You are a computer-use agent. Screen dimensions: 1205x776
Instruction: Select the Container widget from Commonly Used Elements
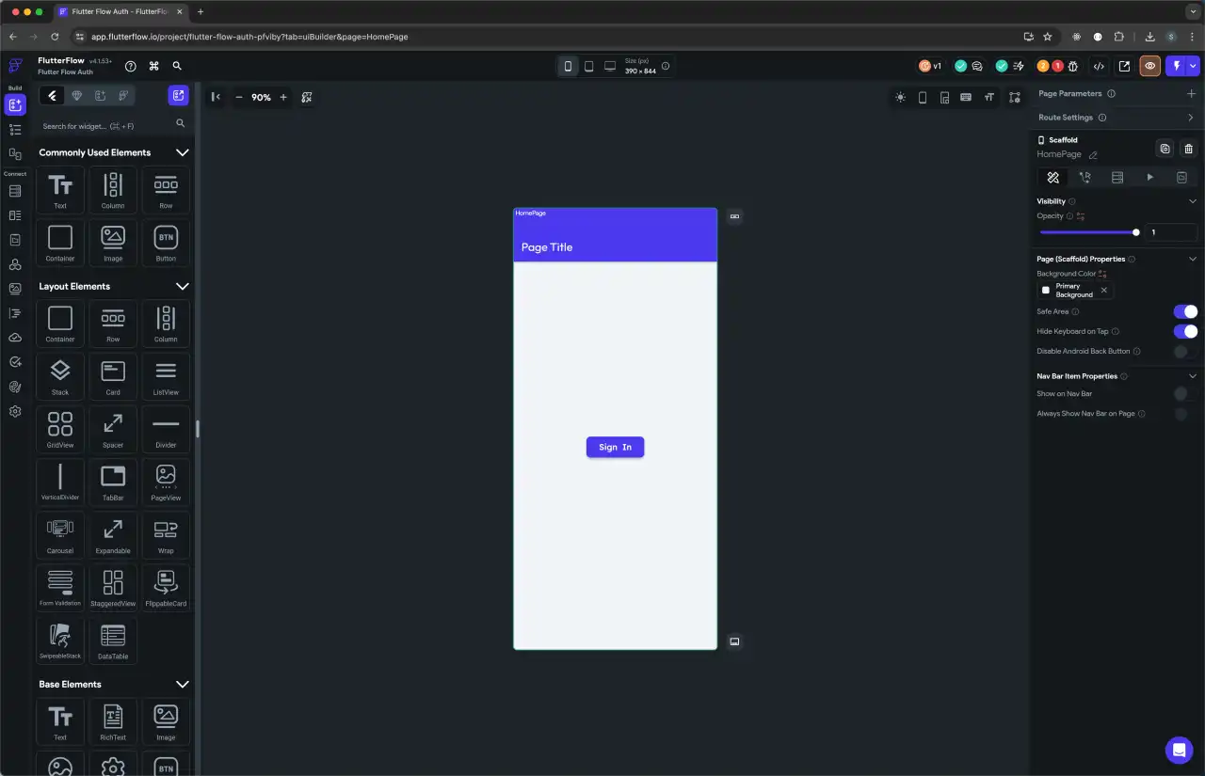click(59, 242)
